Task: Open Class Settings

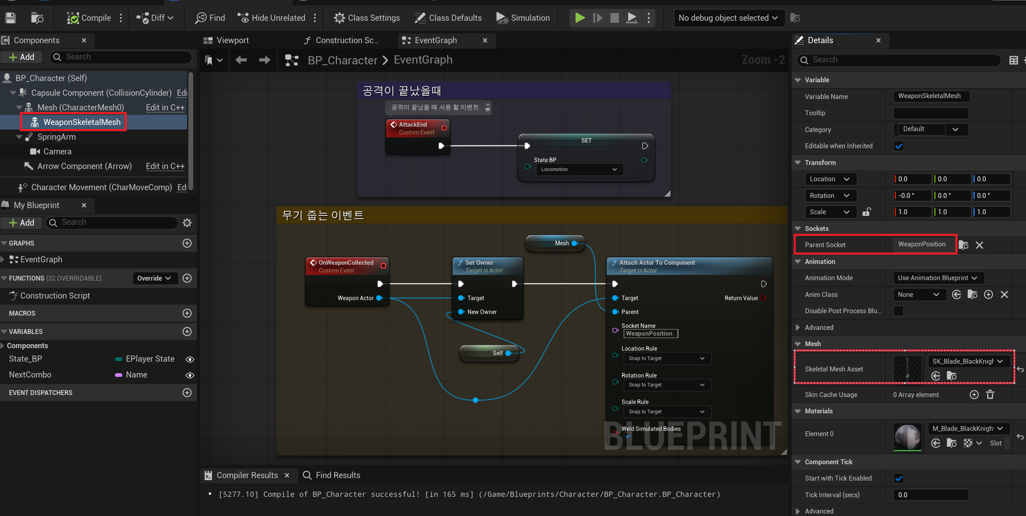Action: pos(366,18)
